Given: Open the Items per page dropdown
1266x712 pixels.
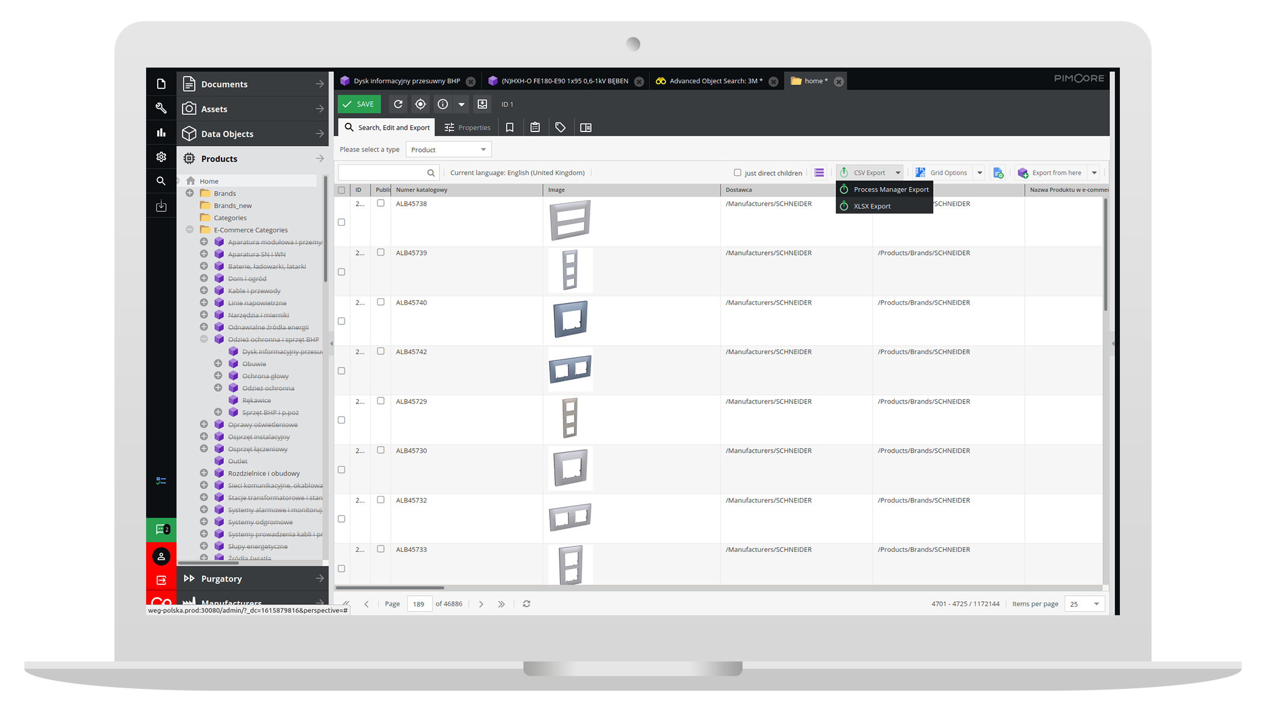Looking at the screenshot, I should 1085,604.
